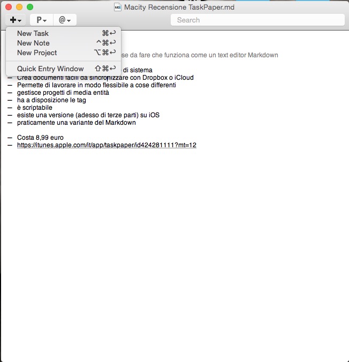
Task: Click the task dash before "ha a disposizione le tag"
Action: (10, 100)
